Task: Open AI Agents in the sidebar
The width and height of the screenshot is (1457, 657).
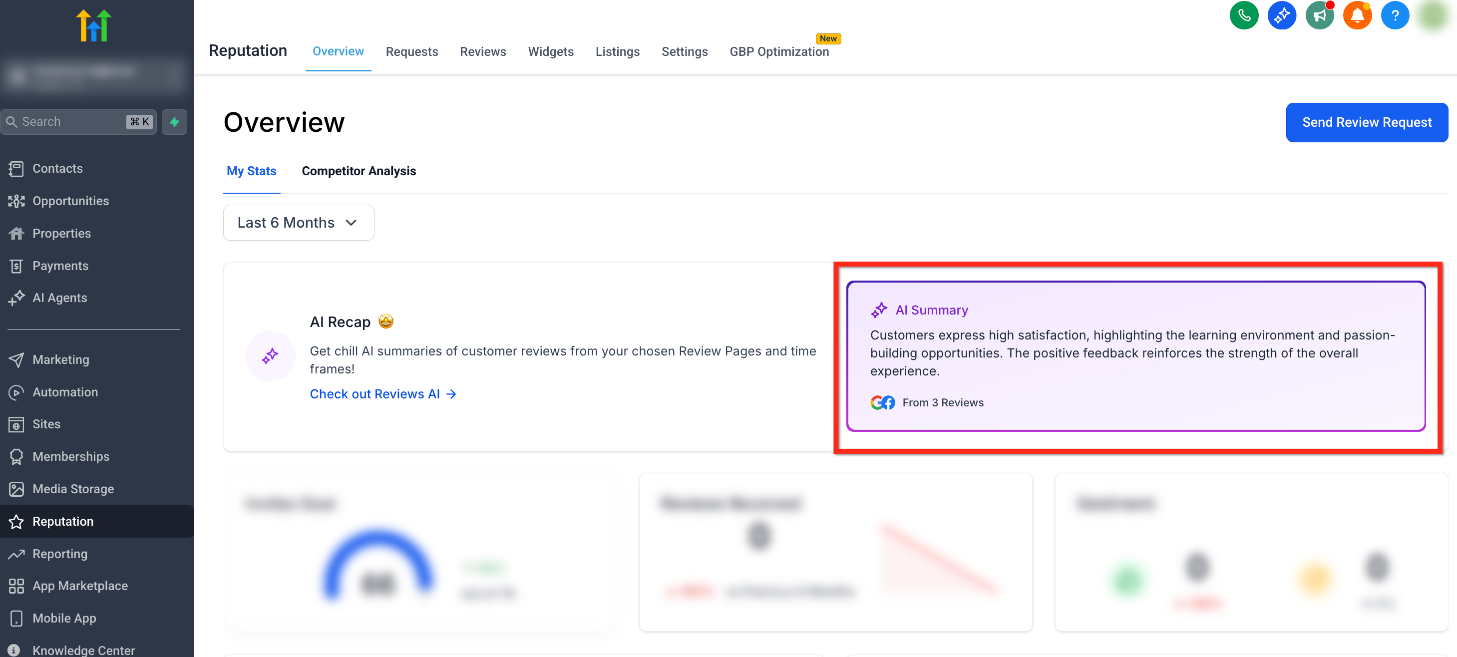Action: [x=59, y=298]
